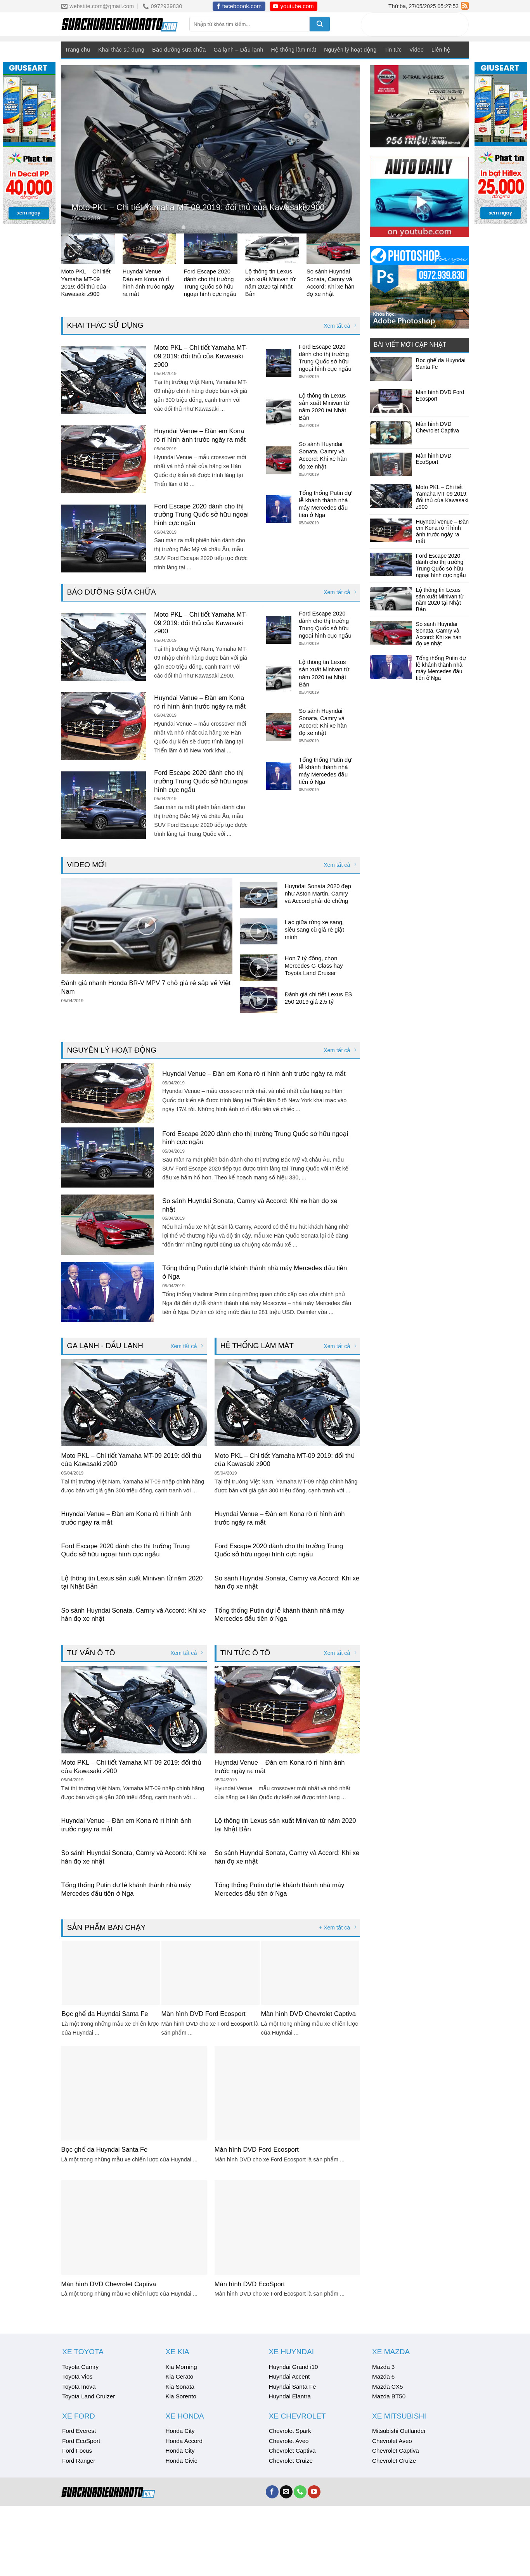Open product 'Màn hình DVD Ford Ecosport' in top product row
The height and width of the screenshot is (2576, 530).
[x=203, y=2014]
